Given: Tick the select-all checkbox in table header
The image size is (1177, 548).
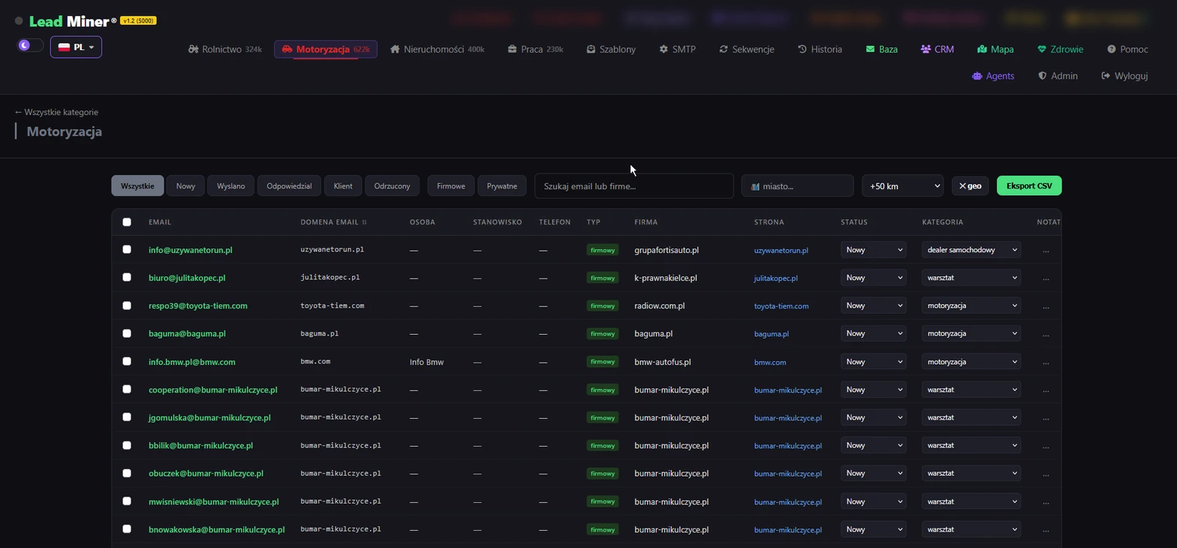Looking at the screenshot, I should click(127, 222).
